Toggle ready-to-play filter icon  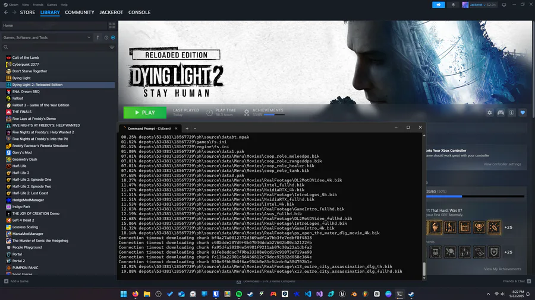[113, 37]
